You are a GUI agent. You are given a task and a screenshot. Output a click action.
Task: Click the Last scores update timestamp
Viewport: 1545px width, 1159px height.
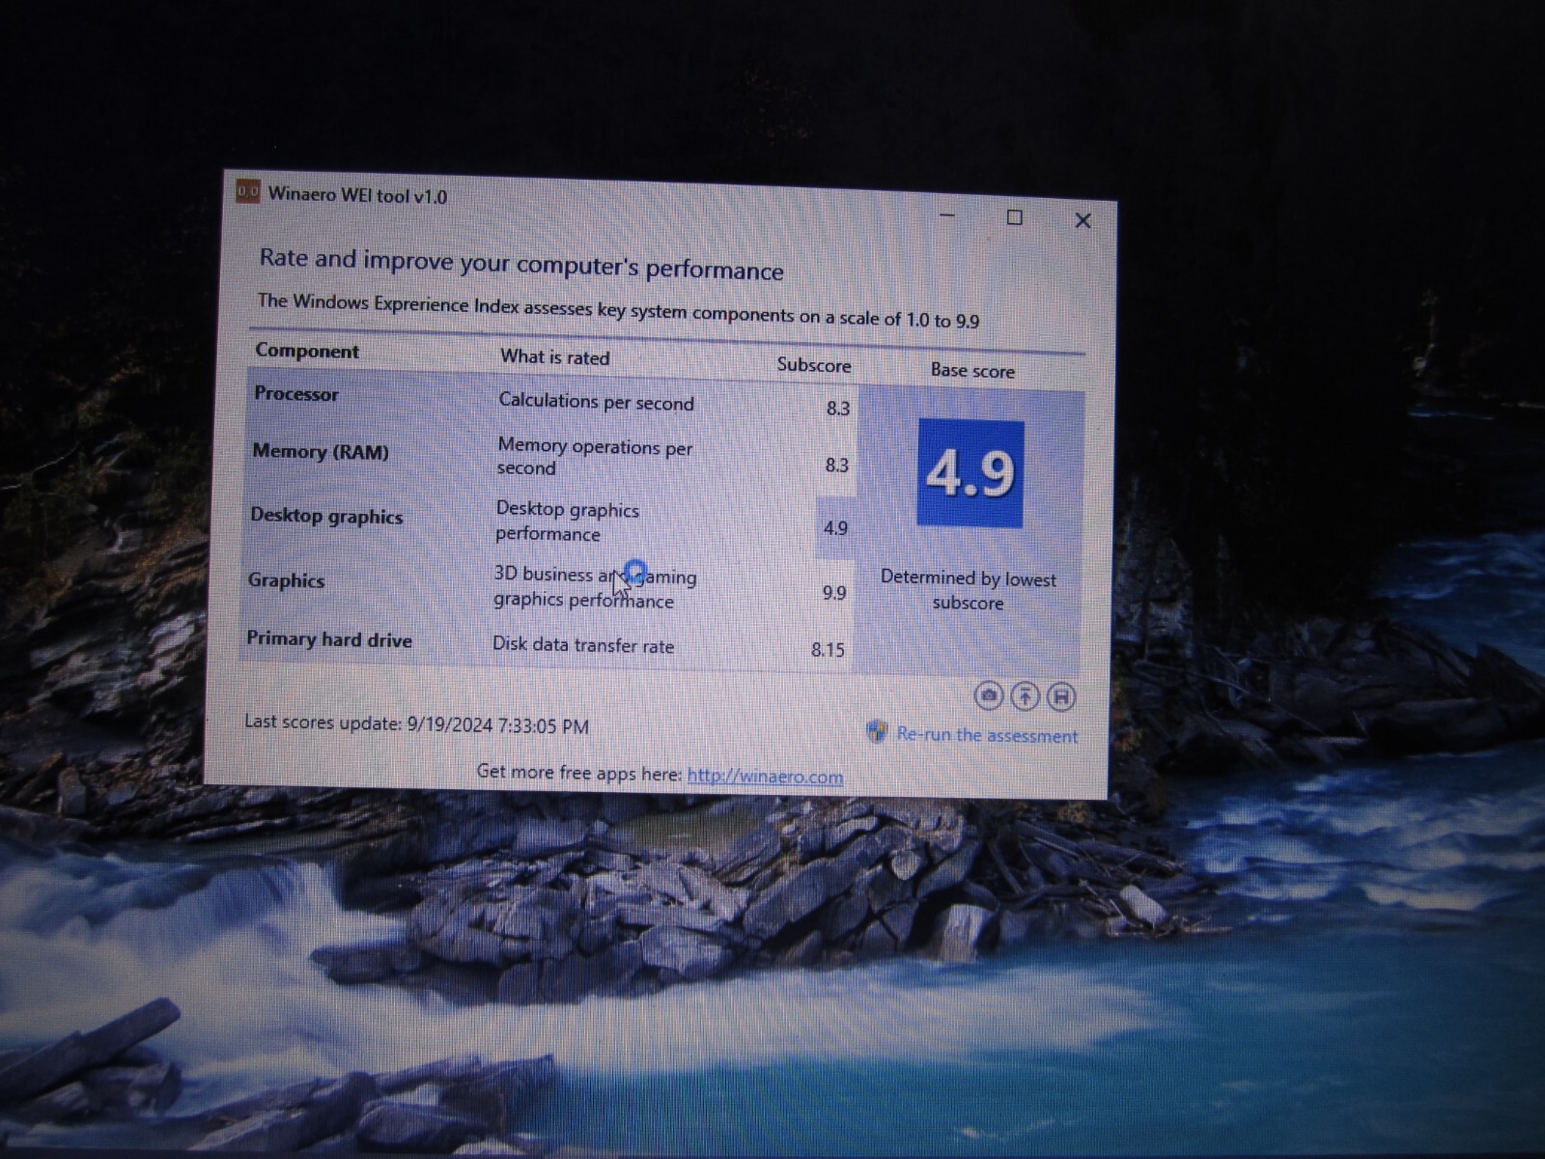(416, 724)
